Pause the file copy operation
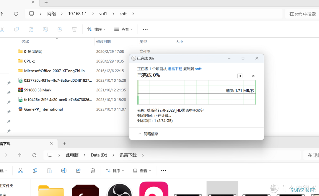This screenshot has height=196, width=319. point(240,76)
